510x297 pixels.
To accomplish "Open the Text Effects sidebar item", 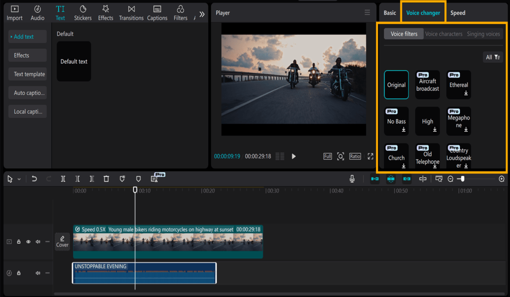I will point(27,55).
